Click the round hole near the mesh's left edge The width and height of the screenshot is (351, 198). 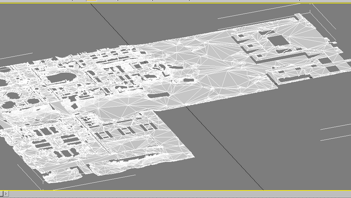(x=8, y=105)
